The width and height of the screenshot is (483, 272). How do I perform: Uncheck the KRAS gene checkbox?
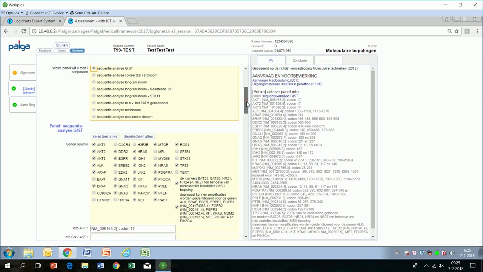(134, 186)
